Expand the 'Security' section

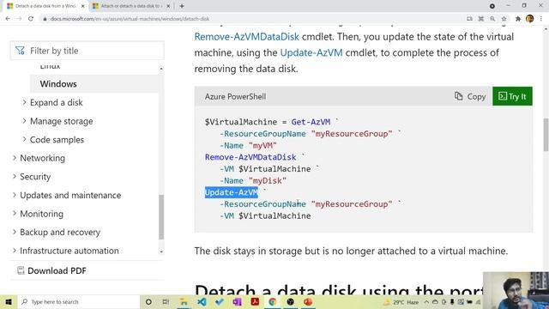click(15, 177)
